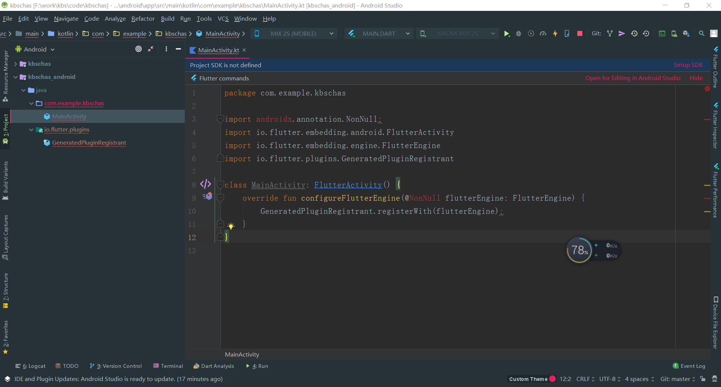The image size is (721, 387).
Task: Show Git history clock icon
Action: coord(634,34)
